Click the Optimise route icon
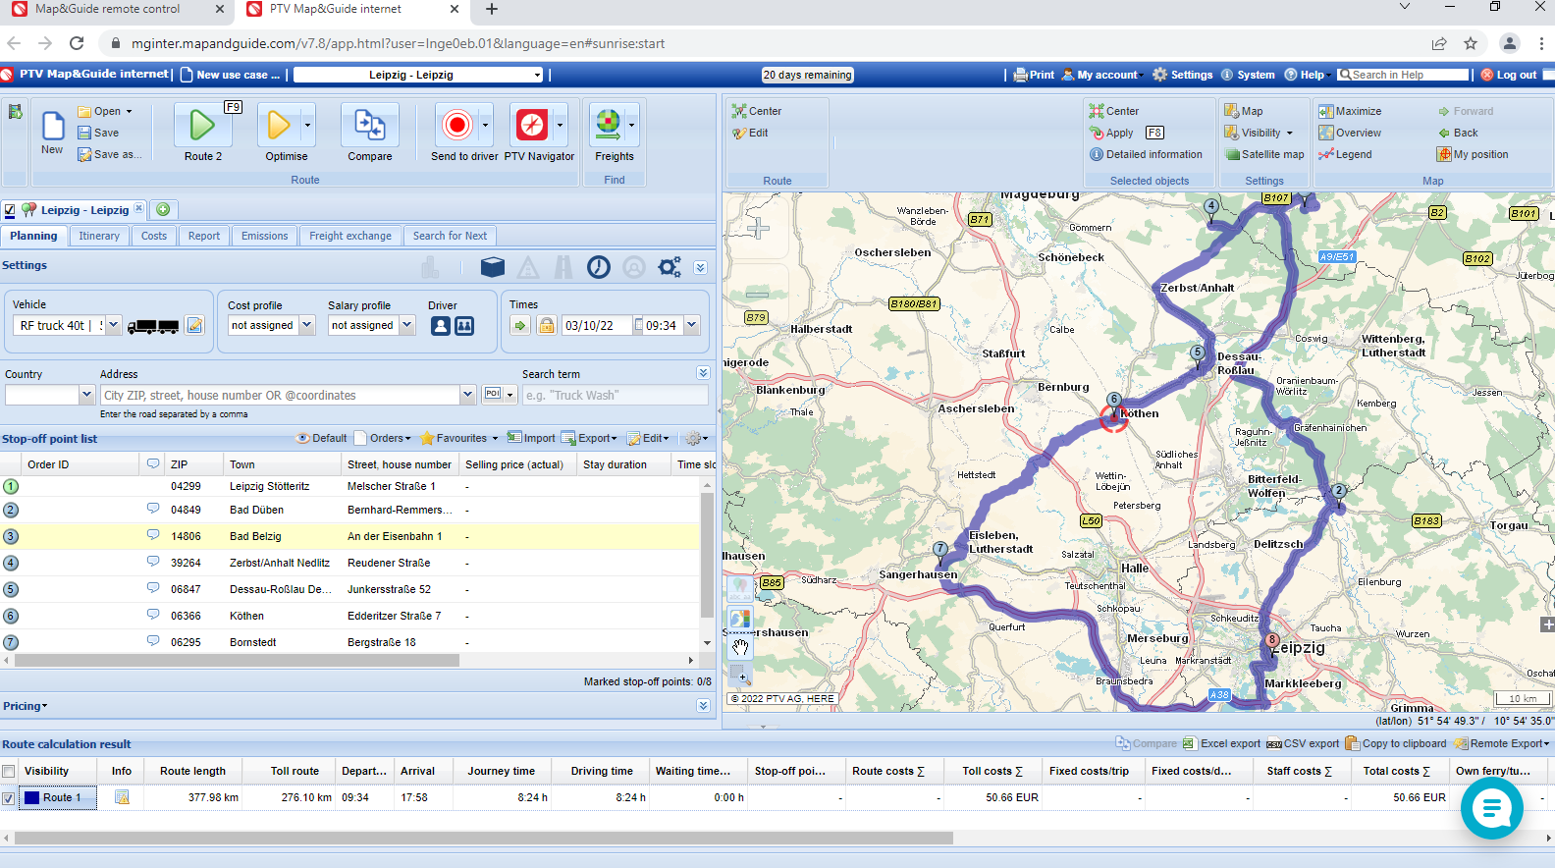 click(x=279, y=126)
